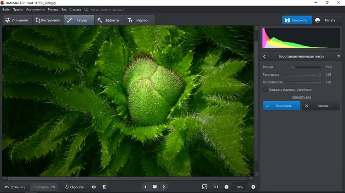Zoom in with the plus button
Viewport: 345px width, 193px height.
(x=253, y=187)
